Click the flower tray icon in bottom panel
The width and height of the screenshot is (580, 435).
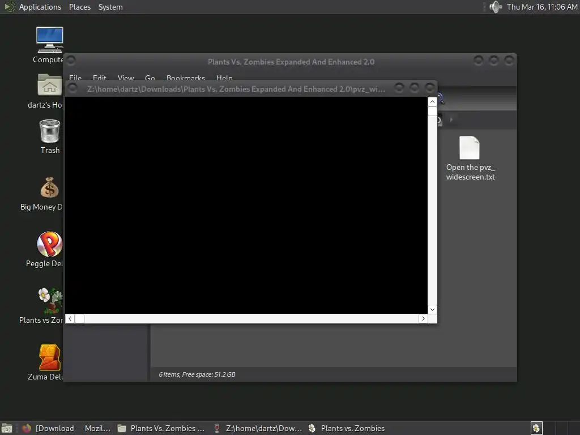coord(536,428)
